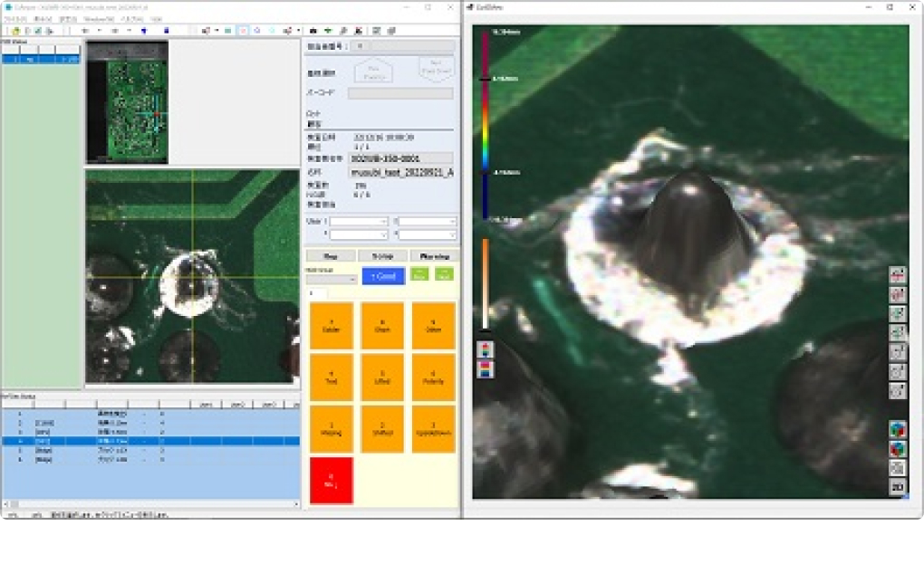
Task: Open the second dropdown on the User row
Action: coord(426,221)
